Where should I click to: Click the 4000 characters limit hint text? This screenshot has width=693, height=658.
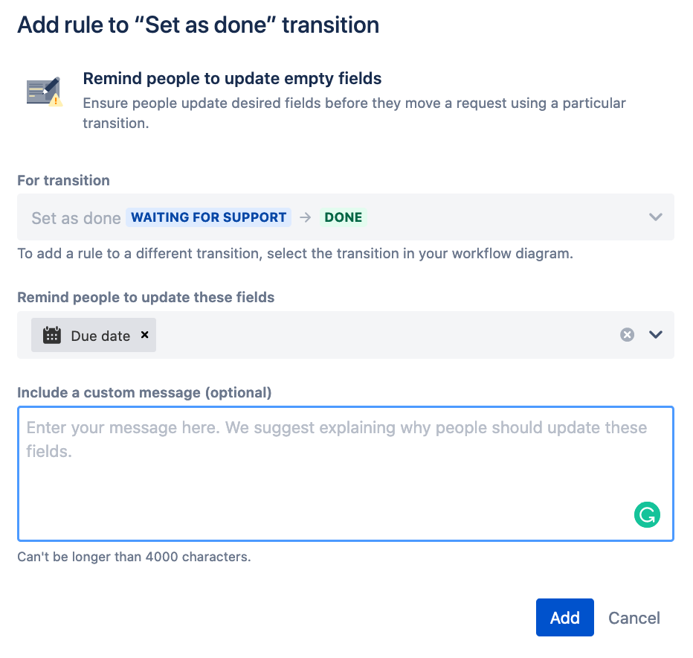[134, 556]
